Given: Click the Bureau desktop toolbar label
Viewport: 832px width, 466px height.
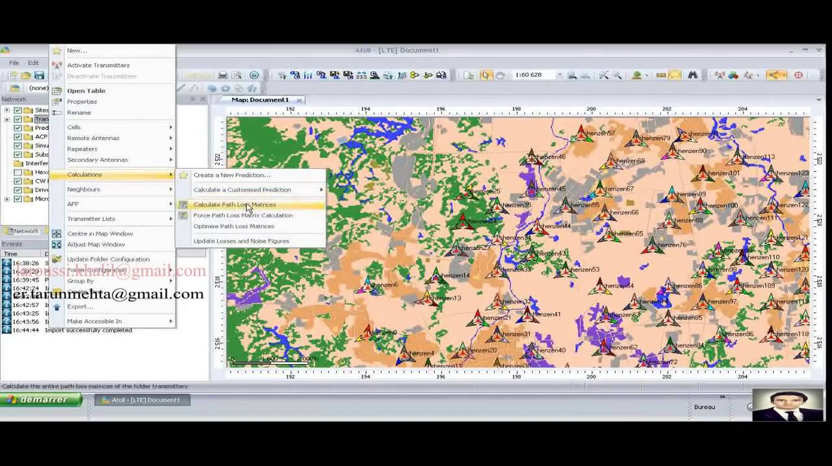Looking at the screenshot, I should 705,407.
